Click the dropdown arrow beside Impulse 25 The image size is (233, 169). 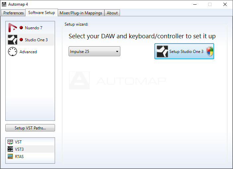pyautogui.click(x=117, y=52)
